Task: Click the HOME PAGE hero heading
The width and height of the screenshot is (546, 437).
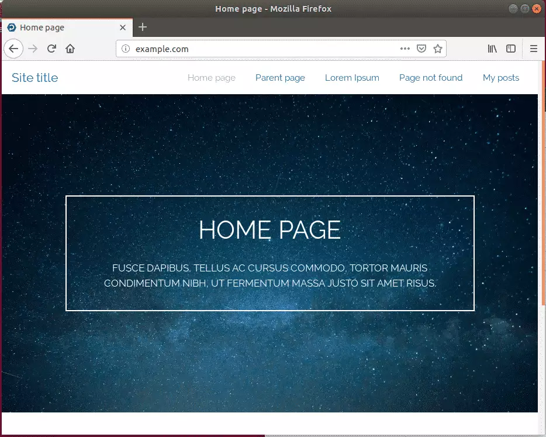Action: [270, 230]
